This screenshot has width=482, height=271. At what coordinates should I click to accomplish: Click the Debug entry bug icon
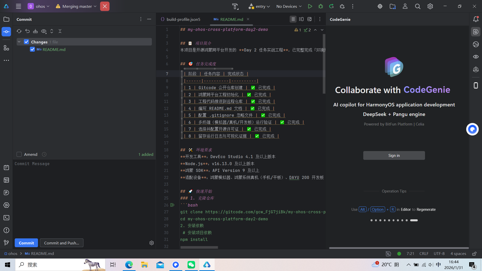pos(321,6)
